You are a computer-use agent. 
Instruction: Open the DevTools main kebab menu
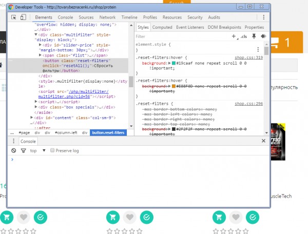pos(264,17)
